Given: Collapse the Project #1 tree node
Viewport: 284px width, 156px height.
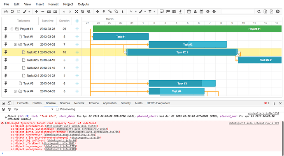Looking at the screenshot, I should click(x=12, y=29).
